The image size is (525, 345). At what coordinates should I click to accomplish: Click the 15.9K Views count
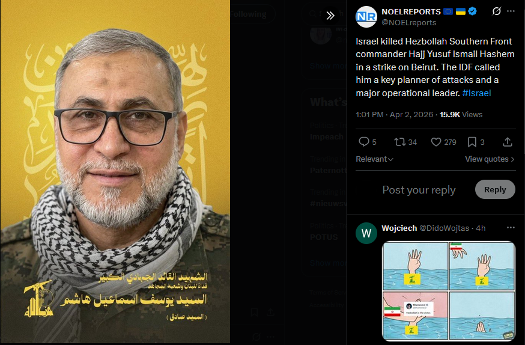(461, 115)
